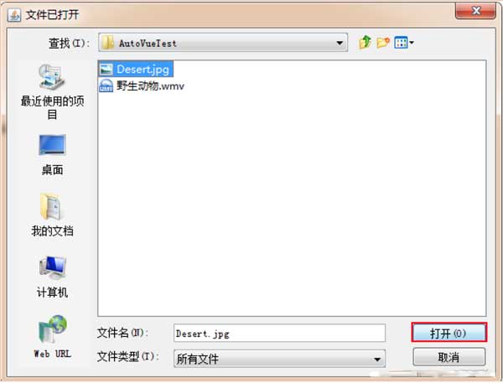The image size is (503, 383).
Task: Click the 文件名 filename input field
Action: click(279, 333)
